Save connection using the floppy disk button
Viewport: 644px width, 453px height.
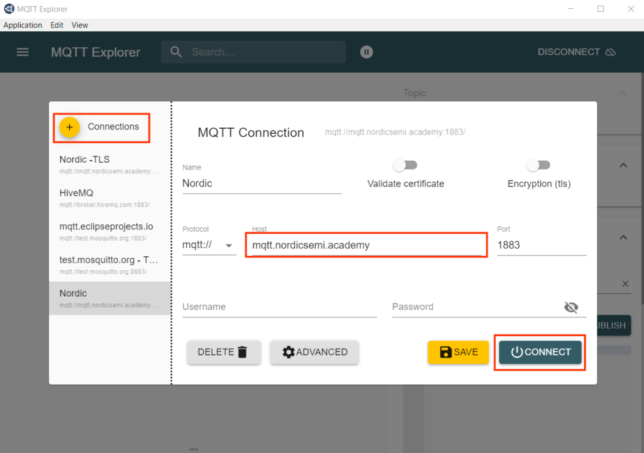[458, 352]
